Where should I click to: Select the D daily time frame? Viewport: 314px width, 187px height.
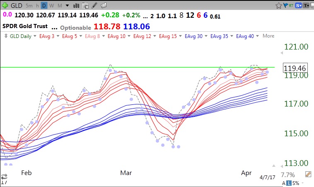pos(44,6)
